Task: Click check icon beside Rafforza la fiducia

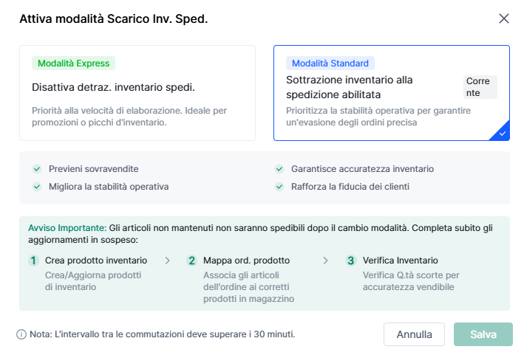Action: [279, 187]
